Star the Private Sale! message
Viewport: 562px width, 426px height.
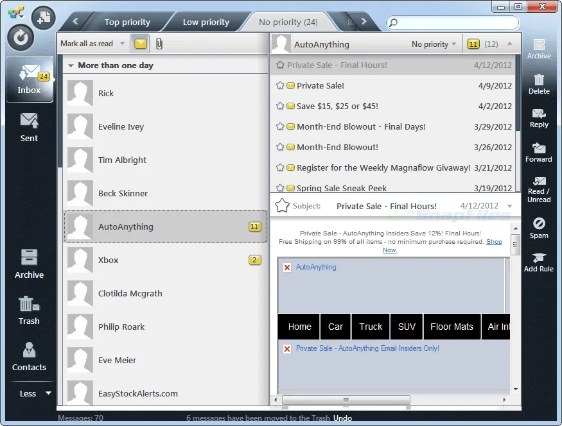pyautogui.click(x=280, y=85)
